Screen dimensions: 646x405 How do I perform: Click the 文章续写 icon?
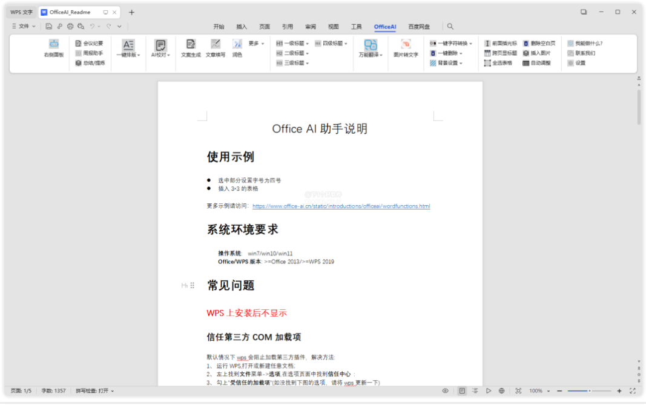(x=215, y=44)
